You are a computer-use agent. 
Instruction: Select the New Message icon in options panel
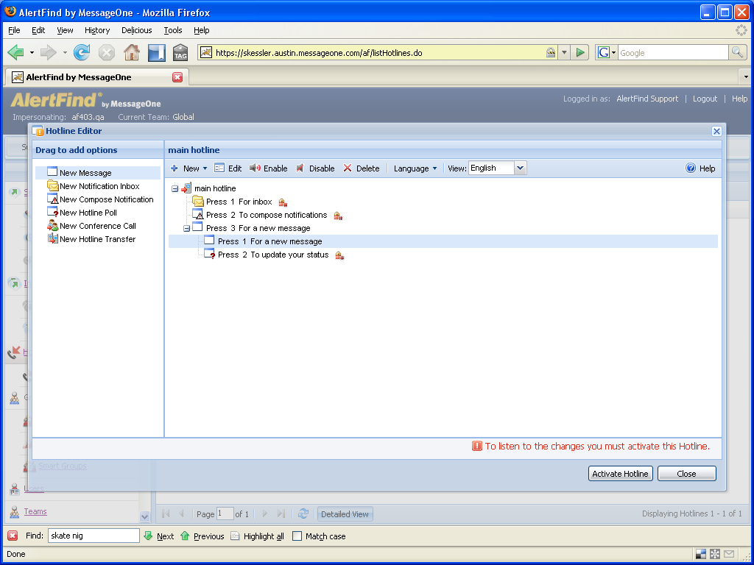[x=52, y=172]
